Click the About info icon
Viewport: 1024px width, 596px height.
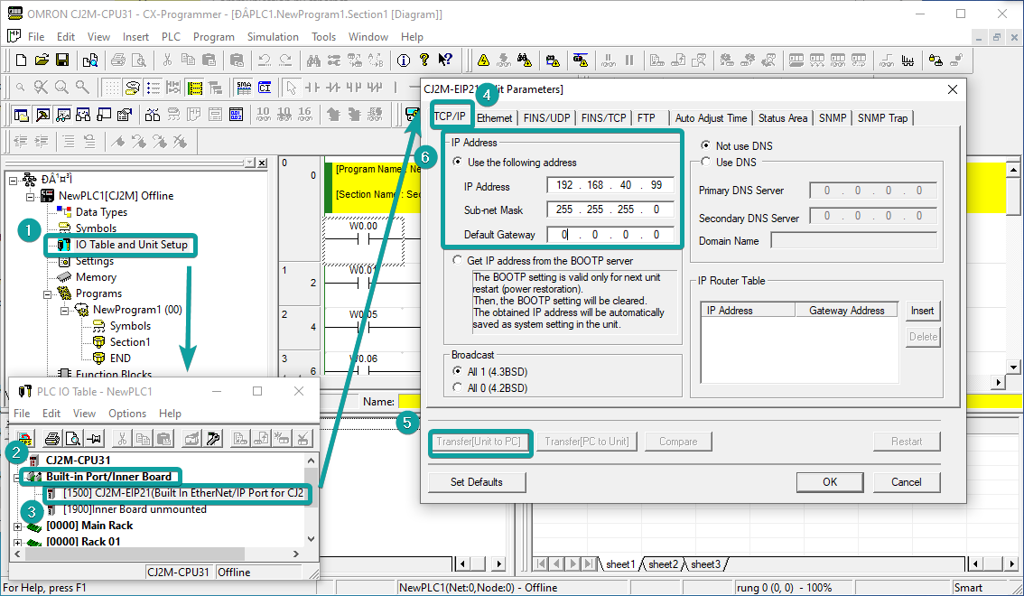click(403, 60)
